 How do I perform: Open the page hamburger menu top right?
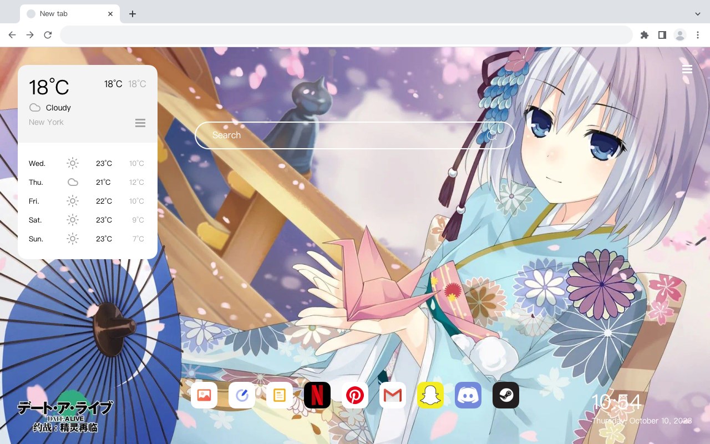click(x=687, y=69)
